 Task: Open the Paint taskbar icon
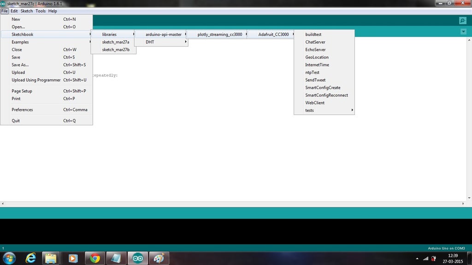pos(159,258)
